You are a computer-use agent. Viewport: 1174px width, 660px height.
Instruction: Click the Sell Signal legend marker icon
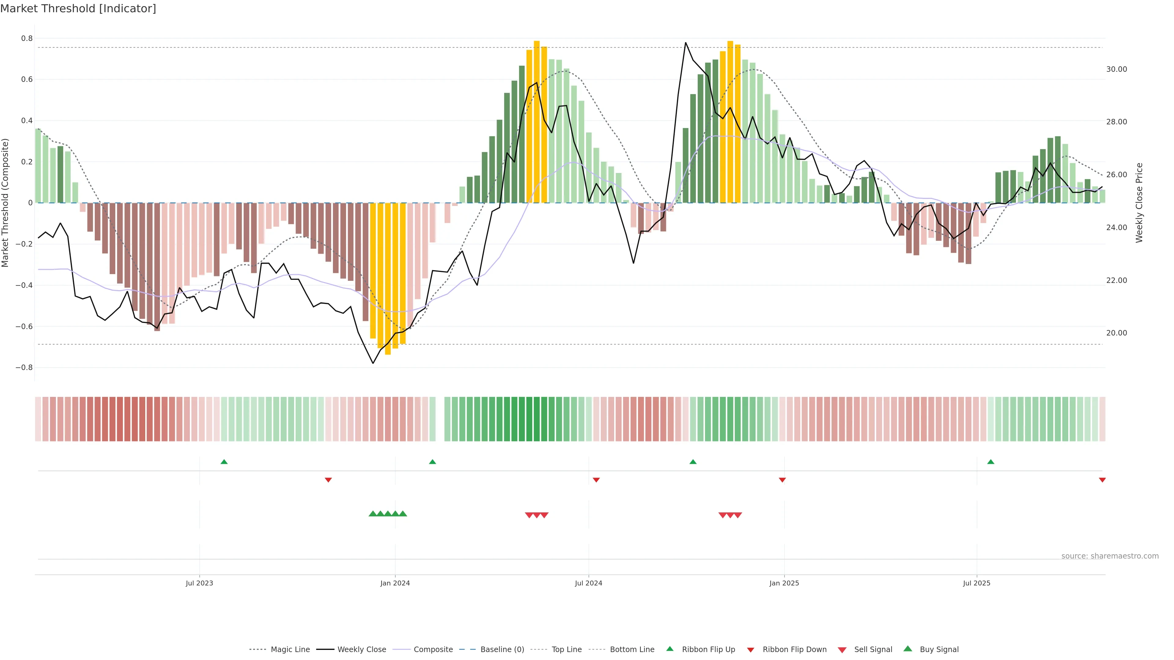coord(842,650)
